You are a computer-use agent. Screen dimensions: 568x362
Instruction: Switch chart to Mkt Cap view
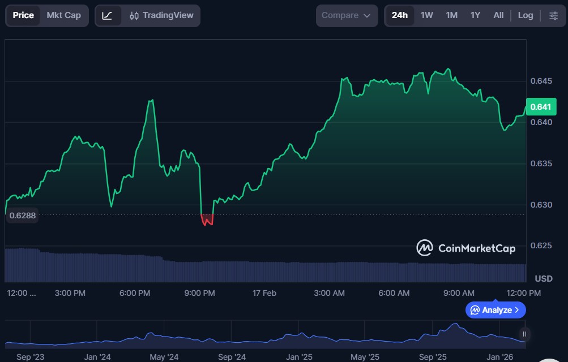coord(63,16)
